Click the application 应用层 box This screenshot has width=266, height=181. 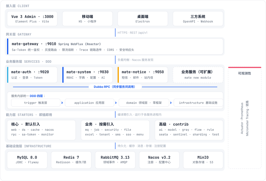89,103
